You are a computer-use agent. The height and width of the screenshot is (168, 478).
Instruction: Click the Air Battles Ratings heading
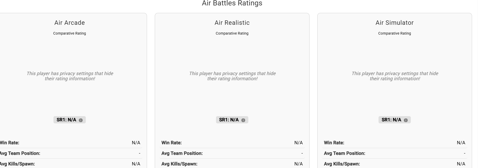coord(232,3)
